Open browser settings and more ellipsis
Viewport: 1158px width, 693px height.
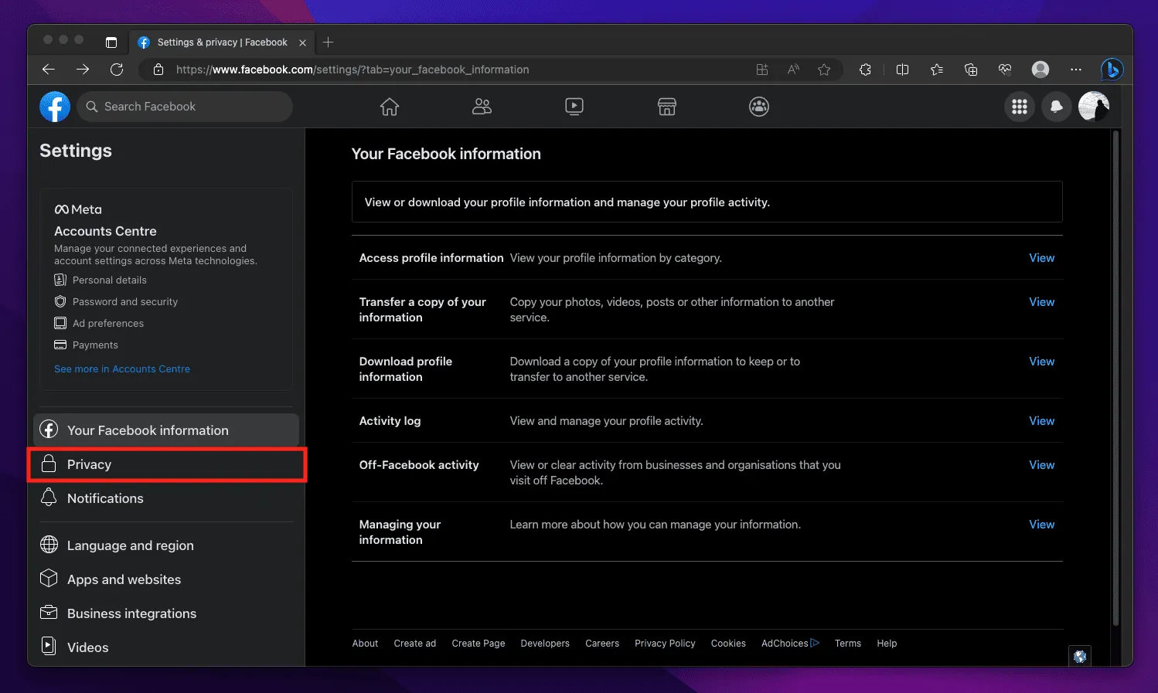pos(1076,70)
